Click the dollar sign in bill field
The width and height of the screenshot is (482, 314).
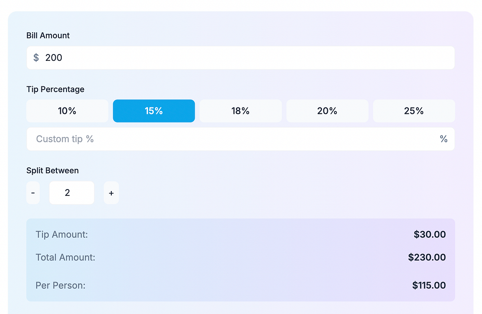coord(36,58)
